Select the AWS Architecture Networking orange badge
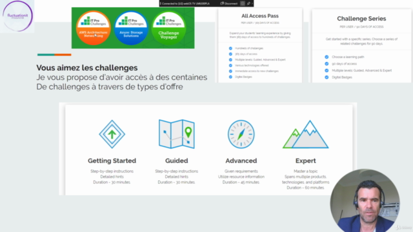This screenshot has height=232, width=413. (x=93, y=28)
